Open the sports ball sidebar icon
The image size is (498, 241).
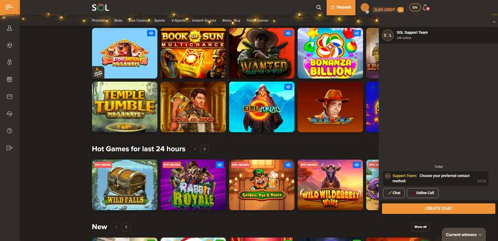pyautogui.click(x=9, y=46)
